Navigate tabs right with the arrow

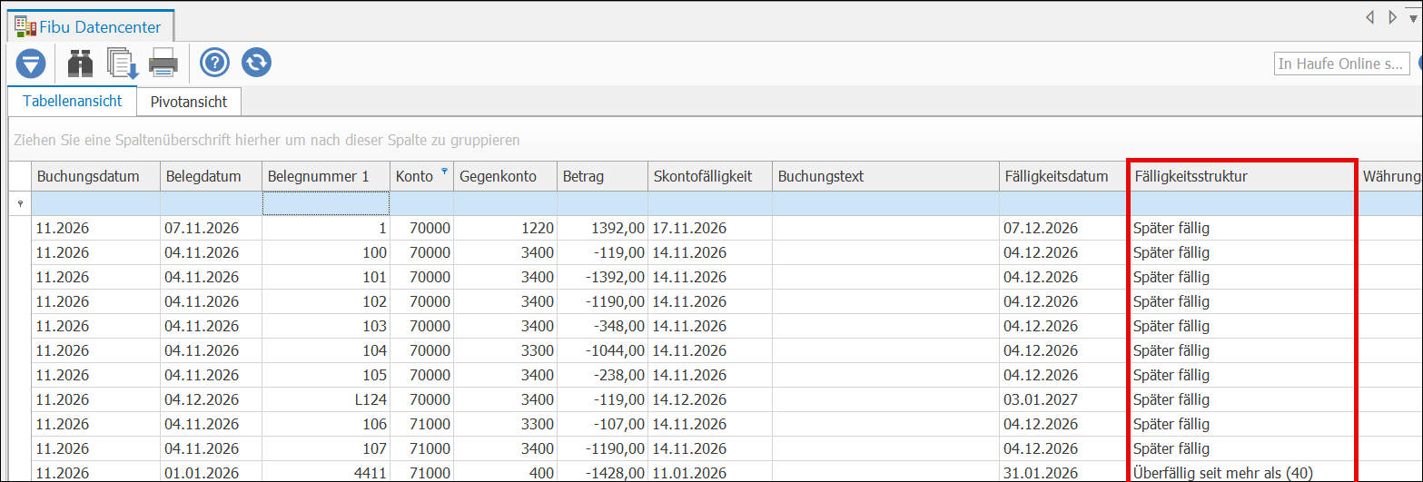(x=1393, y=17)
